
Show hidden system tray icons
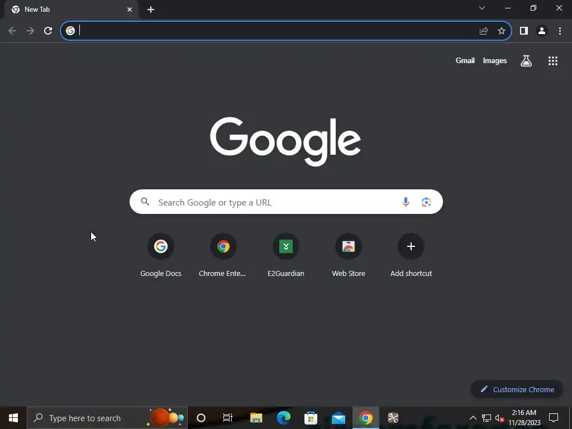(x=473, y=418)
